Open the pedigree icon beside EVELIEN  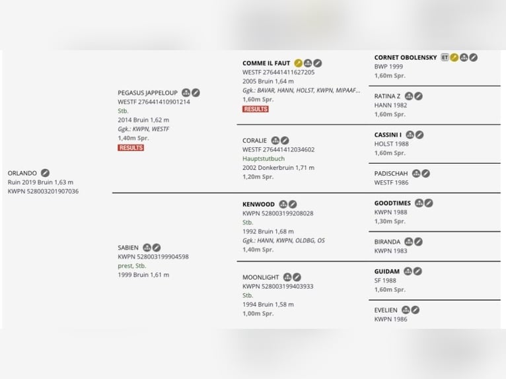point(406,310)
